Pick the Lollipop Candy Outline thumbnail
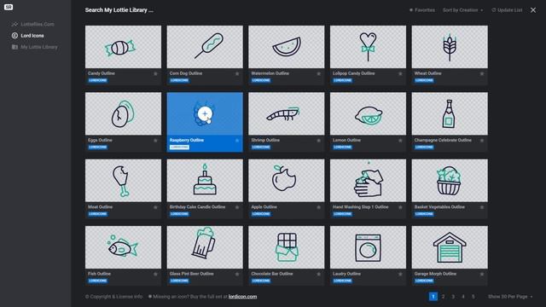Screen dimensions: 546x307 click(368, 47)
